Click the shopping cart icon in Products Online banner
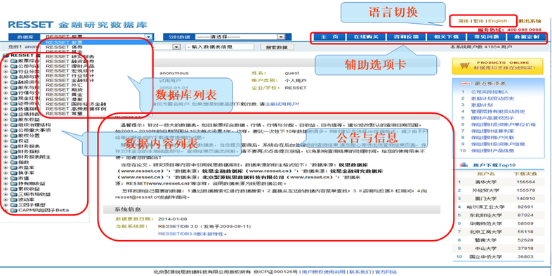 pos(465,66)
